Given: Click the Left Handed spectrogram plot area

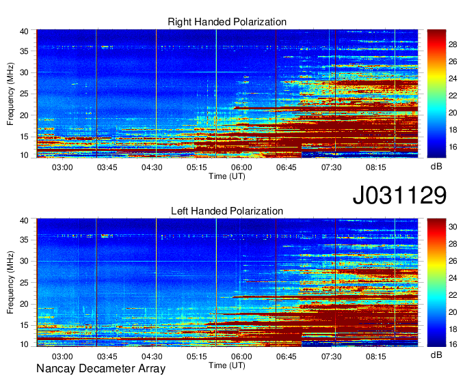Looking at the screenshot, I should click(x=227, y=283).
